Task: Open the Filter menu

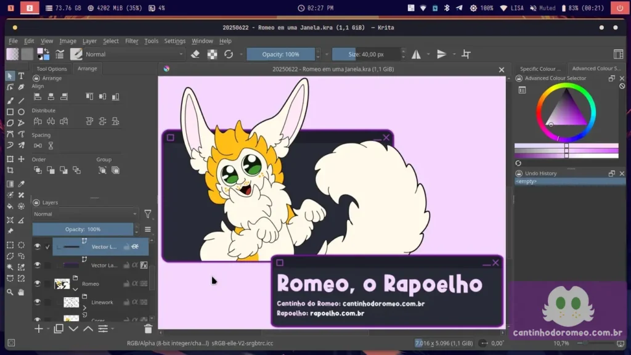Action: click(x=132, y=41)
